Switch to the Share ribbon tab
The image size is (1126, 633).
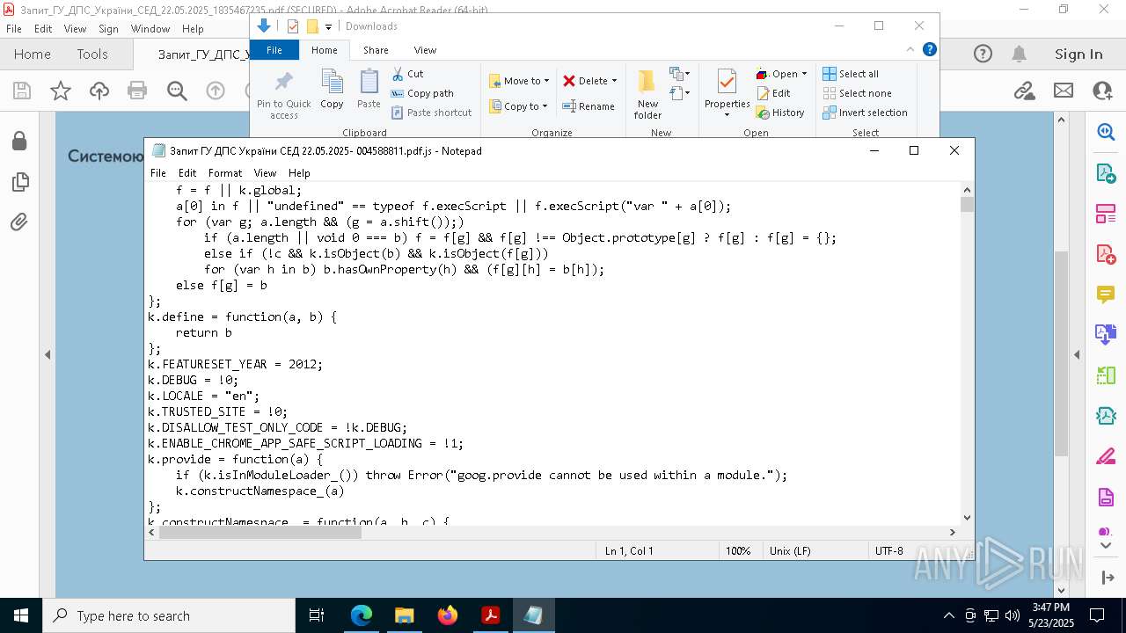(x=376, y=50)
